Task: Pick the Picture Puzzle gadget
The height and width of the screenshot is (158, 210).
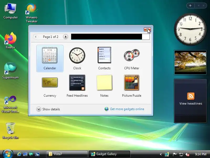Action: (132, 86)
